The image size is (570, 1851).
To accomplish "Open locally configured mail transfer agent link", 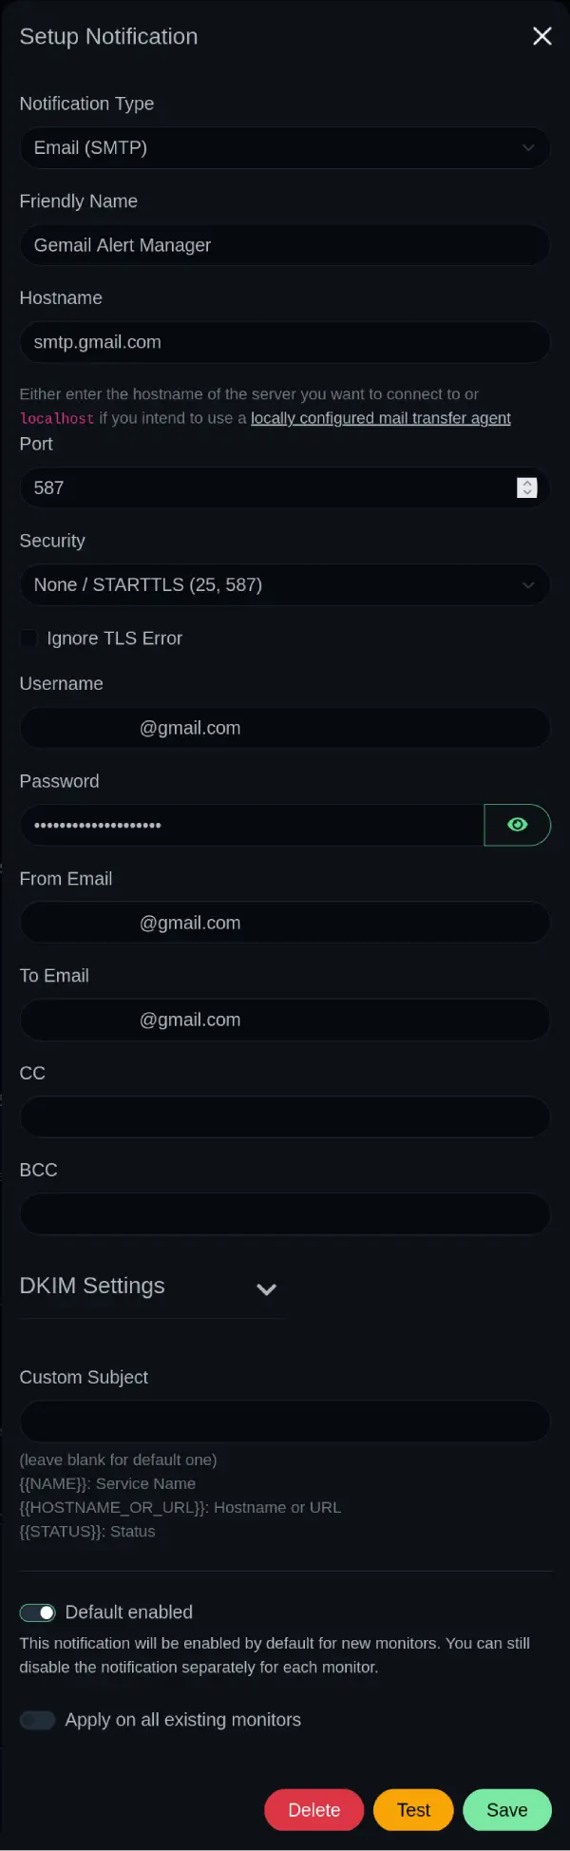I will [380, 418].
